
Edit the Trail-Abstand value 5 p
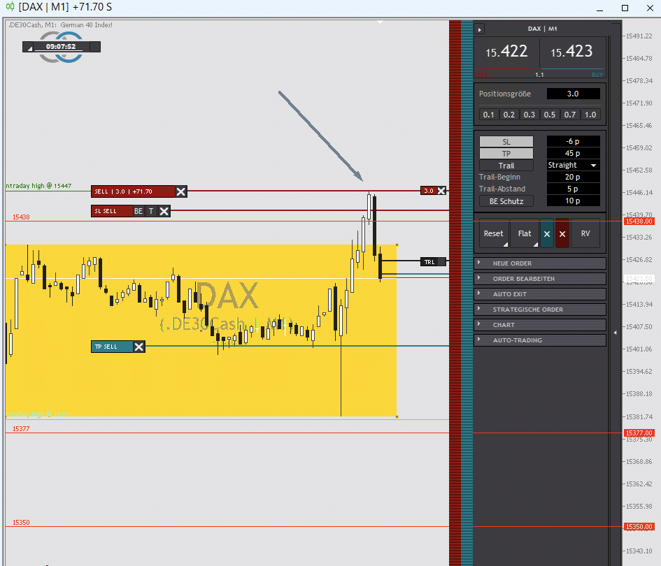(573, 189)
